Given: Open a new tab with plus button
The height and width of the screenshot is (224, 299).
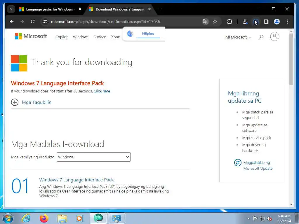Looking at the screenshot, I should [x=160, y=9].
